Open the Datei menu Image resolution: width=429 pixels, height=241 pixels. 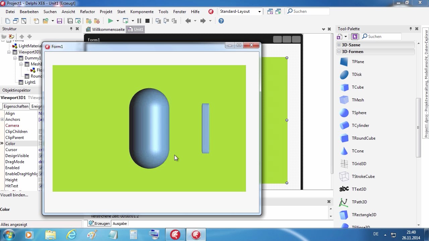tap(10, 12)
